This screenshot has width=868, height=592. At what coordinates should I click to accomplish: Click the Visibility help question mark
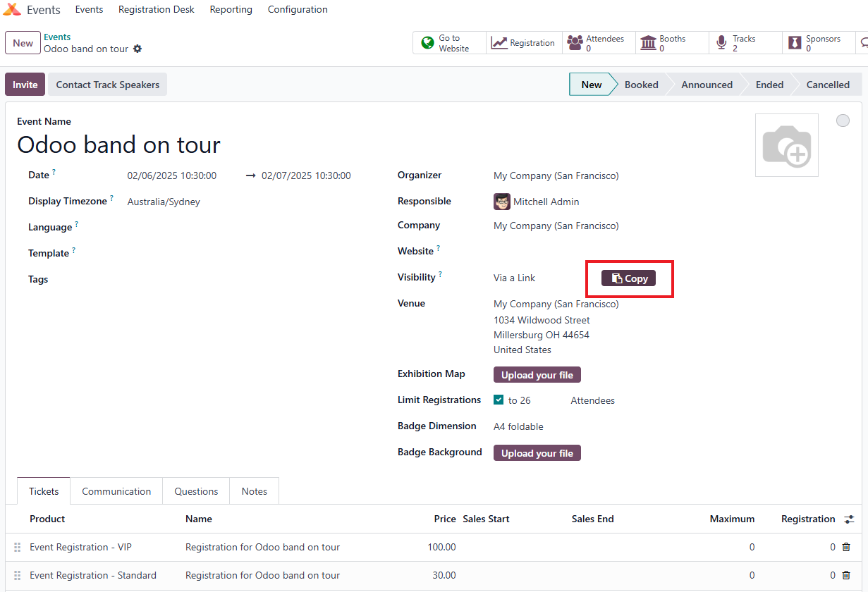coord(440,274)
